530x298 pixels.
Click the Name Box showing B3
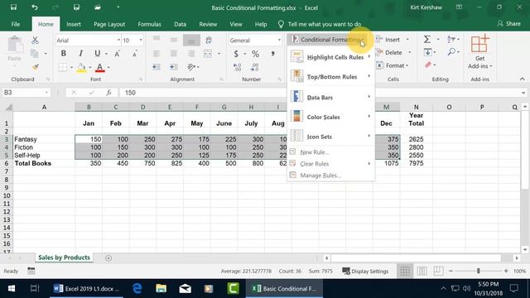pos(26,92)
